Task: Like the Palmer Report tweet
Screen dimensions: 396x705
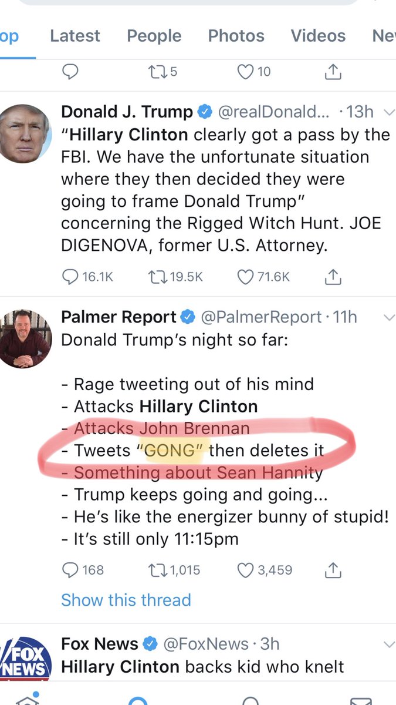Action: pos(245,569)
